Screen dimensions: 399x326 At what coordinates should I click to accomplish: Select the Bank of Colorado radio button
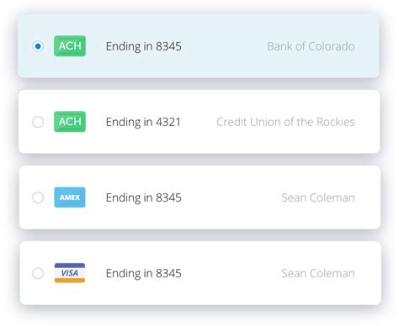(38, 46)
